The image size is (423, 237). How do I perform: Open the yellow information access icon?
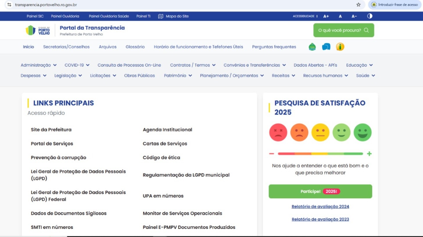[x=340, y=47]
